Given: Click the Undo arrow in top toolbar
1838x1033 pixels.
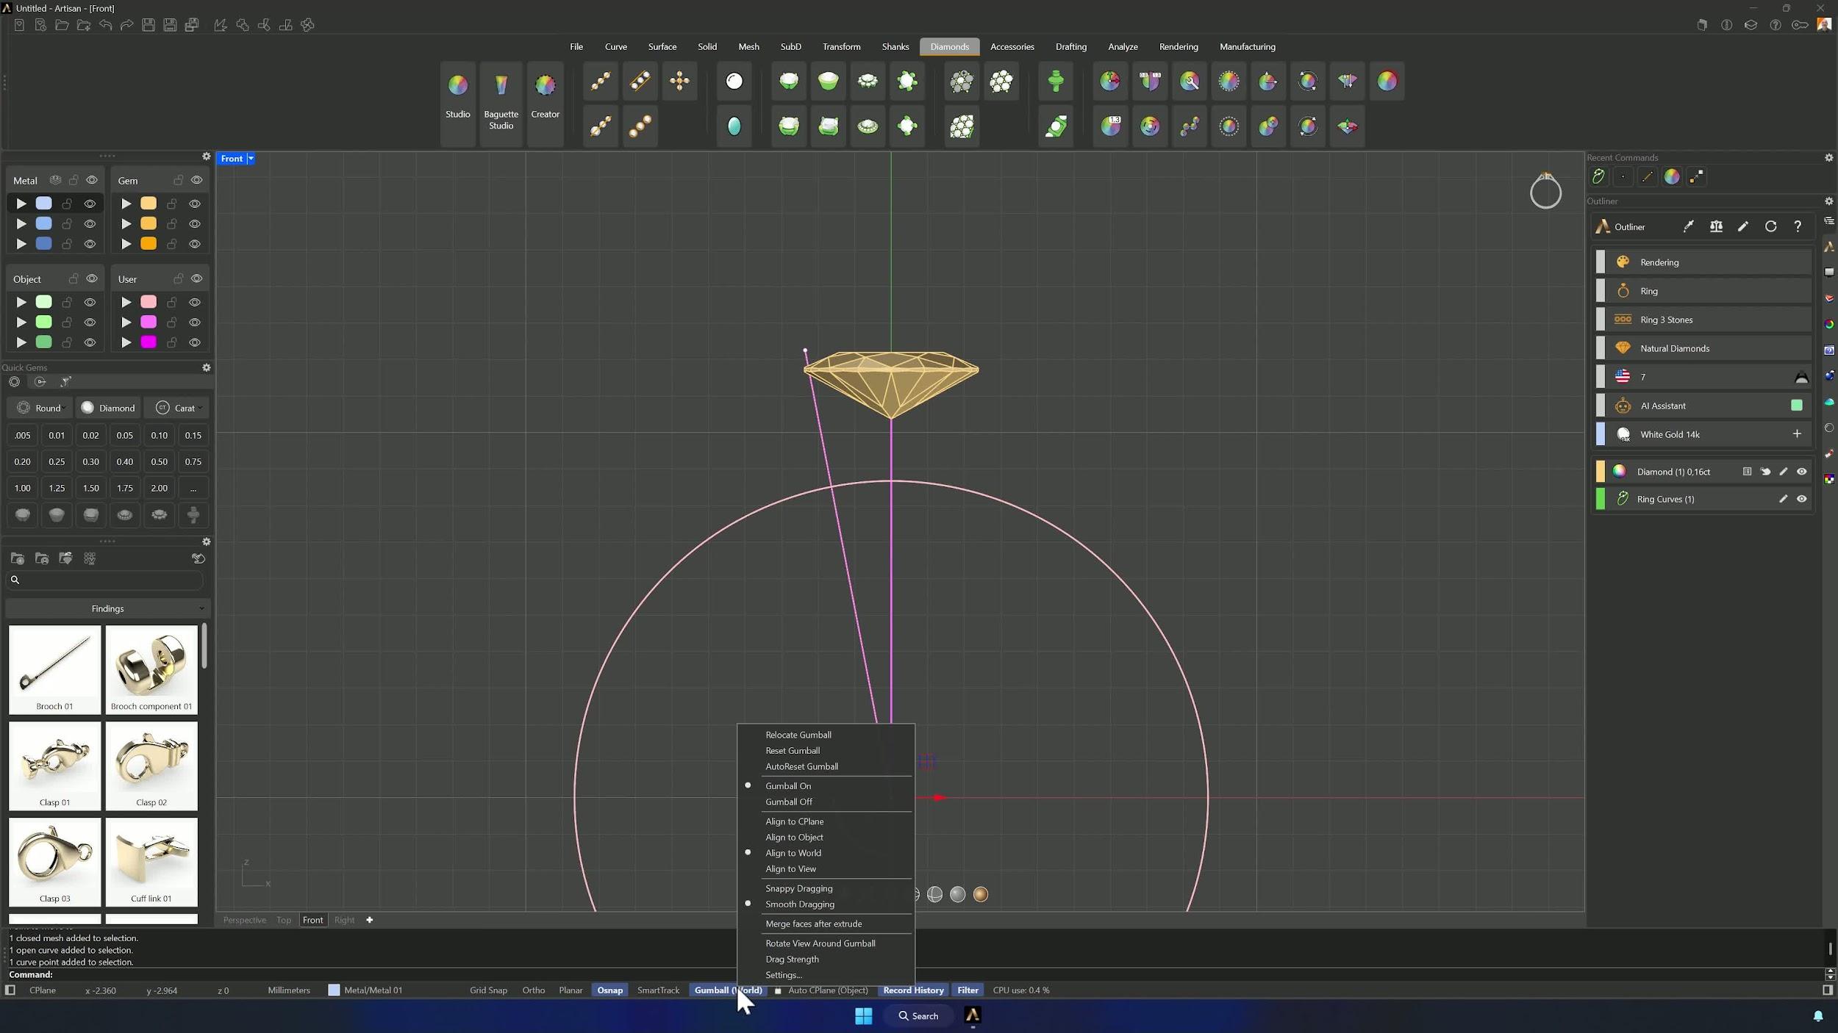Looking at the screenshot, I should tap(105, 25).
